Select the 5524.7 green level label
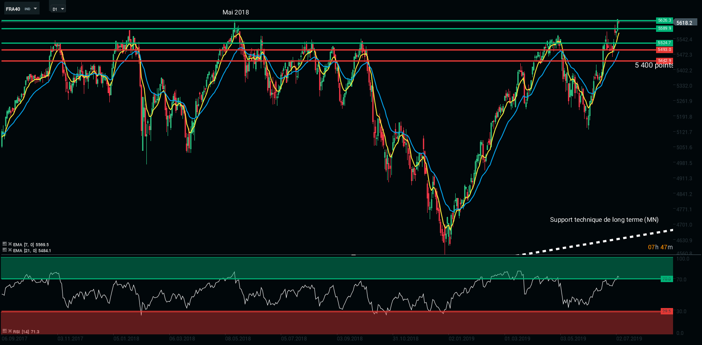The image size is (702, 345). 664,43
